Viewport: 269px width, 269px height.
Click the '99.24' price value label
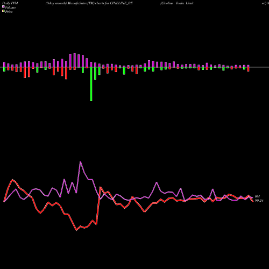259,201
